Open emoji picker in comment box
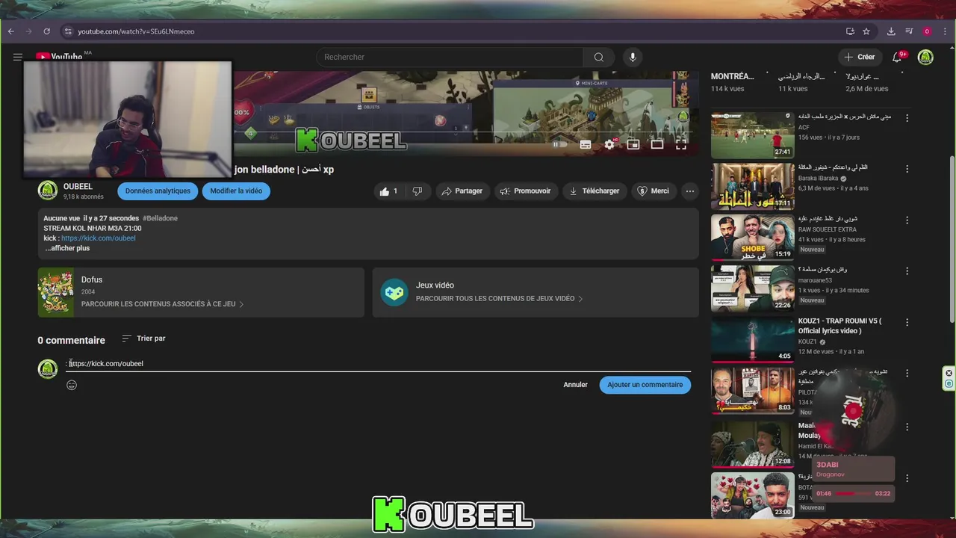This screenshot has width=956, height=538. pyautogui.click(x=72, y=385)
